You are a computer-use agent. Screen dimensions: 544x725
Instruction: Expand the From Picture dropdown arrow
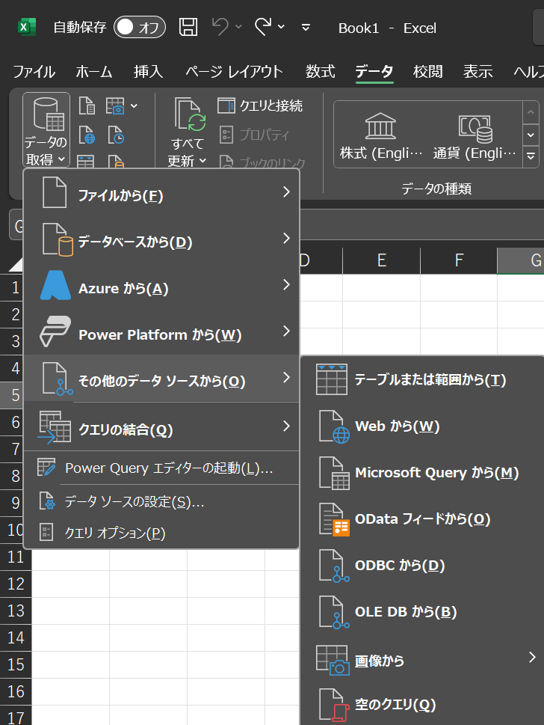134,106
